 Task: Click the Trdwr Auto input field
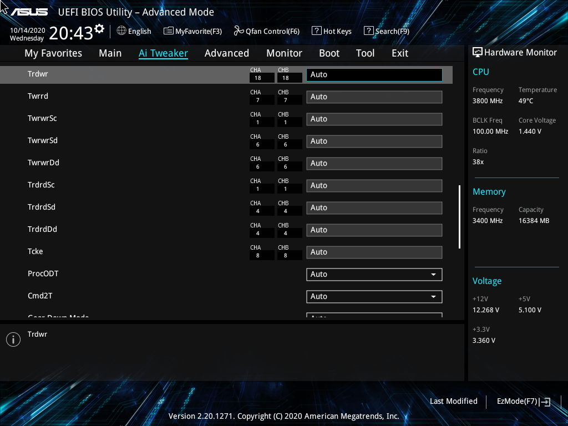click(x=374, y=75)
